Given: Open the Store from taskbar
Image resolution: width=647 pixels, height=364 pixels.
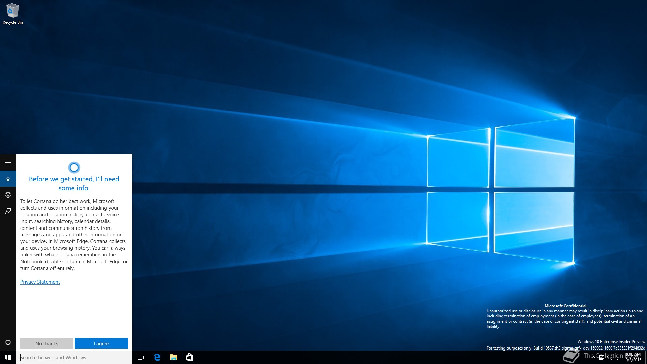Looking at the screenshot, I should click(190, 357).
